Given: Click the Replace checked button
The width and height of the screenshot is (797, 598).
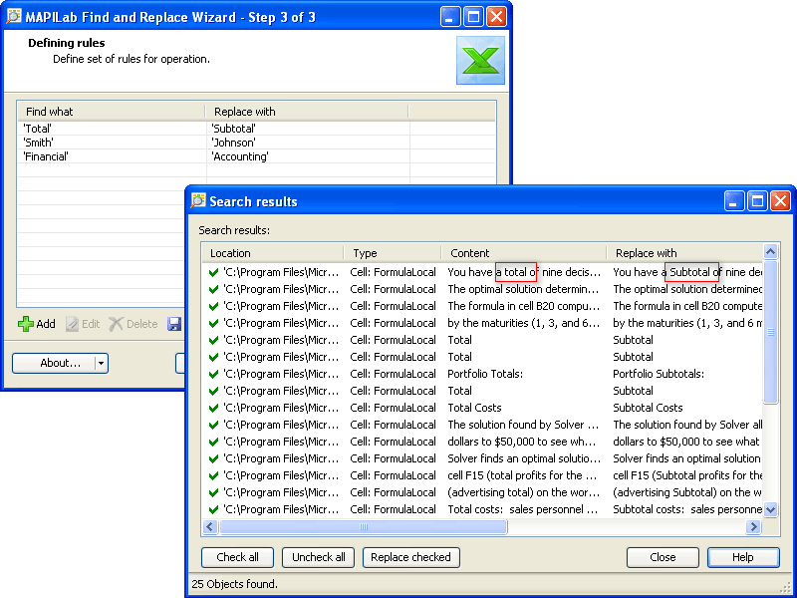Looking at the screenshot, I should 410,557.
